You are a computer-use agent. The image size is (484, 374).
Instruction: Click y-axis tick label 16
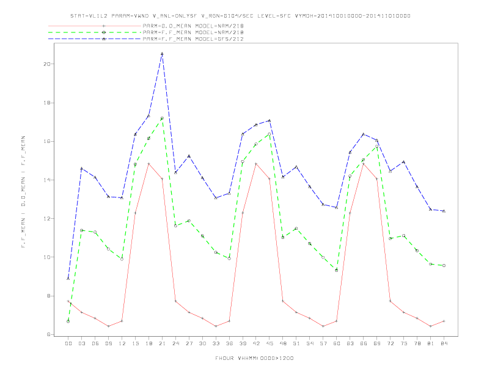[46, 141]
